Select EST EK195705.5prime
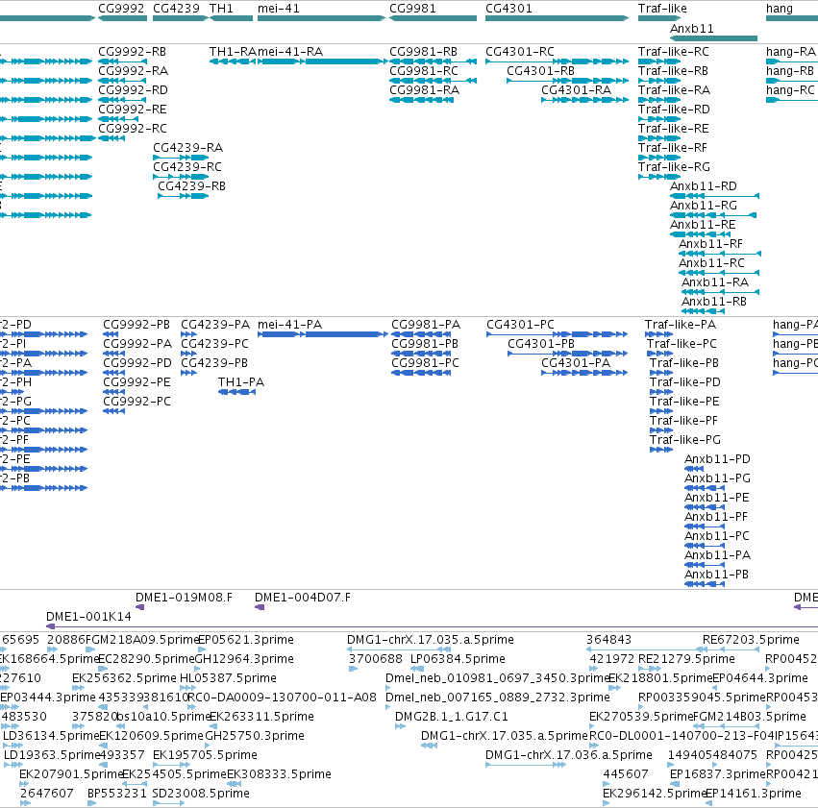Viewport: 818px width, 808px height. [205, 755]
